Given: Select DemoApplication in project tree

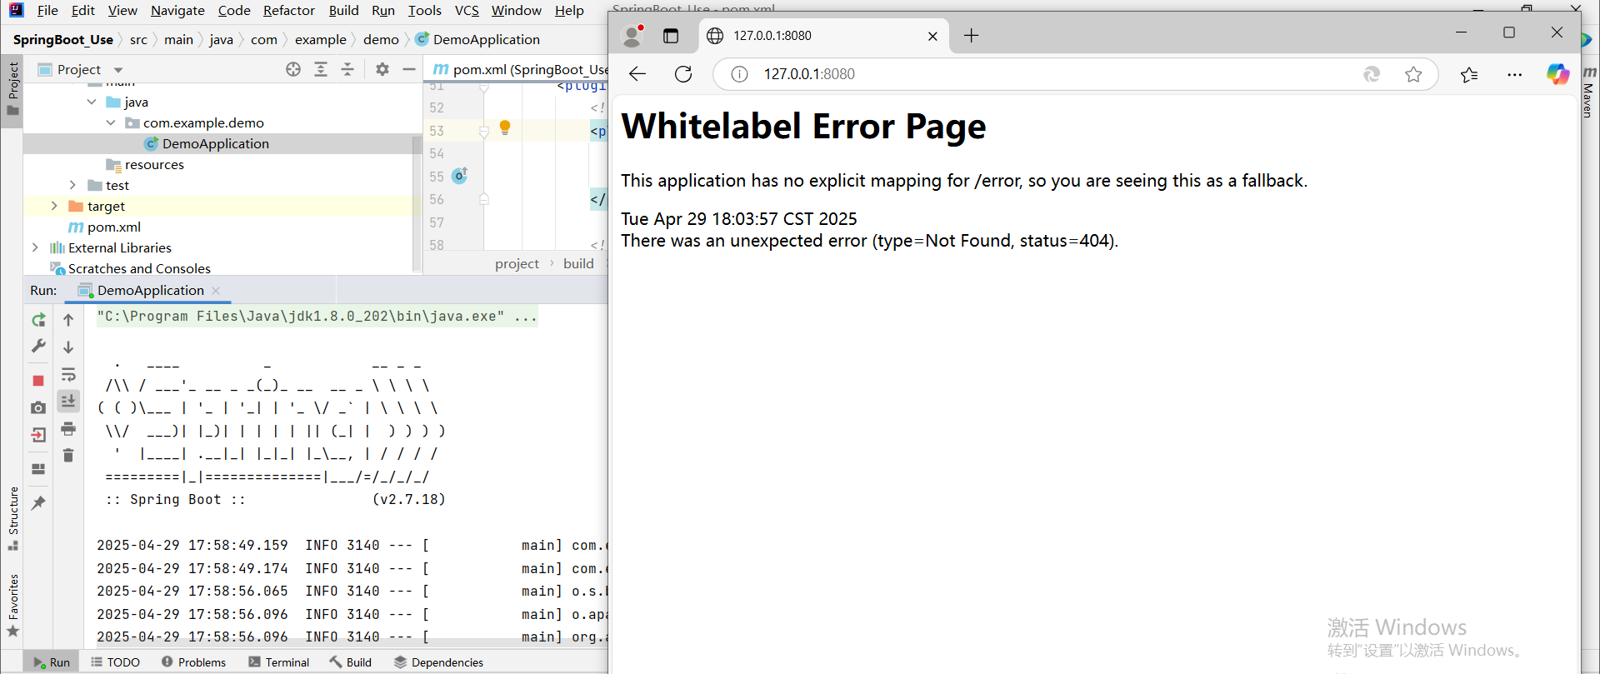Looking at the screenshot, I should pyautogui.click(x=216, y=143).
